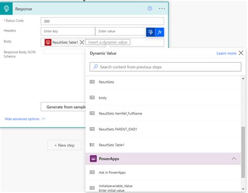The width and height of the screenshot is (248, 193).
Task: Select Ask in PowerApps value
Action: (163, 172)
